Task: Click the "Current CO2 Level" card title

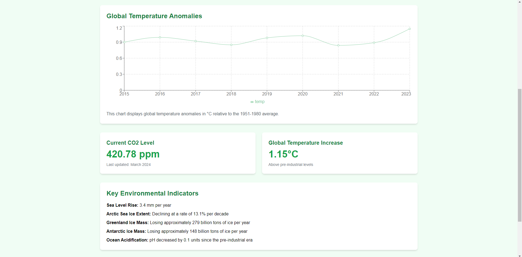Action: (130, 143)
